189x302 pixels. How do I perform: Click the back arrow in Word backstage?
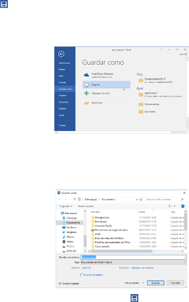tap(61, 54)
